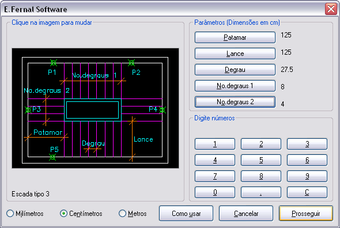Viewport: 340px width, 228px height.
Task: Click digit 1 on keypad
Action: (x=215, y=144)
